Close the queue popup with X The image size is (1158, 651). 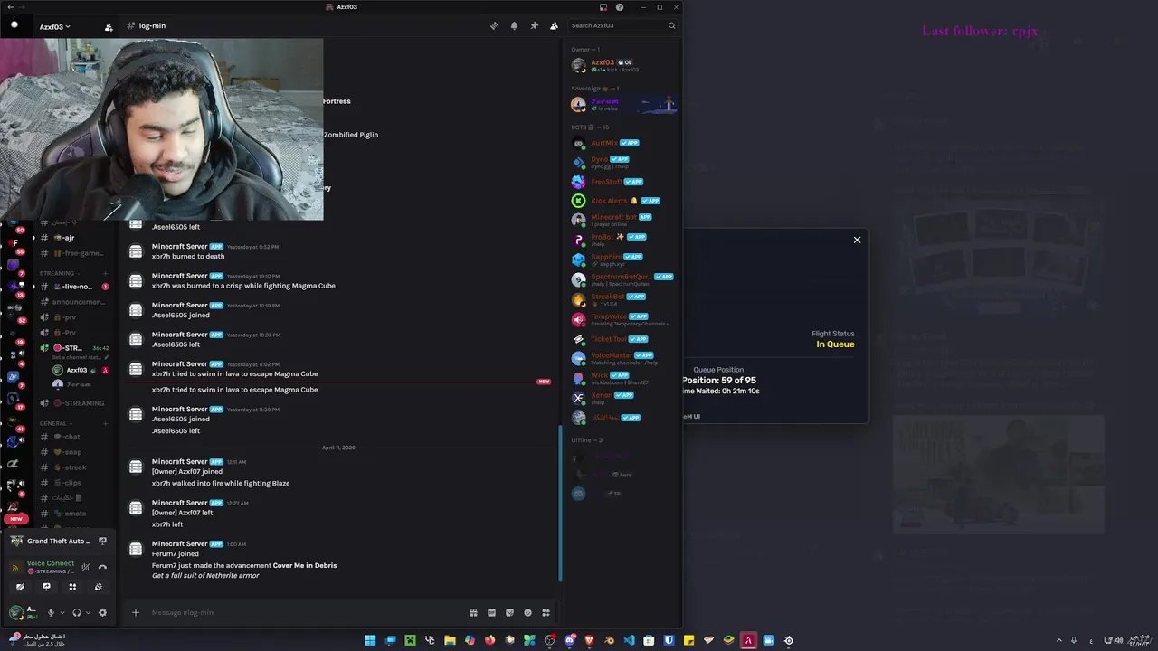857,240
